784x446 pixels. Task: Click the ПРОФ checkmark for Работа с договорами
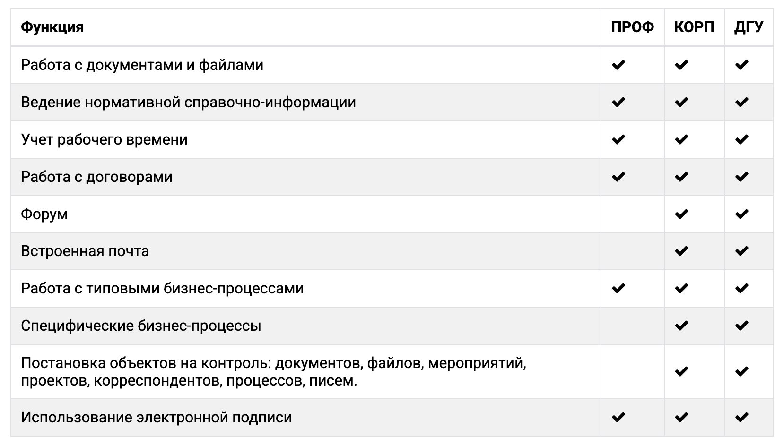[x=618, y=177]
